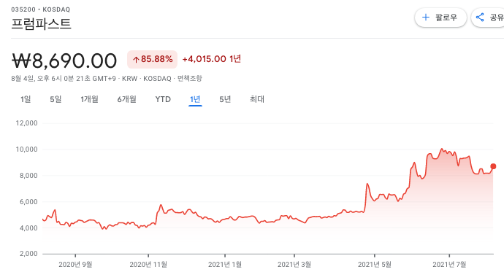Click the 12,000 y-axis label
Viewport: 504px width, 272px height.
tap(27, 123)
